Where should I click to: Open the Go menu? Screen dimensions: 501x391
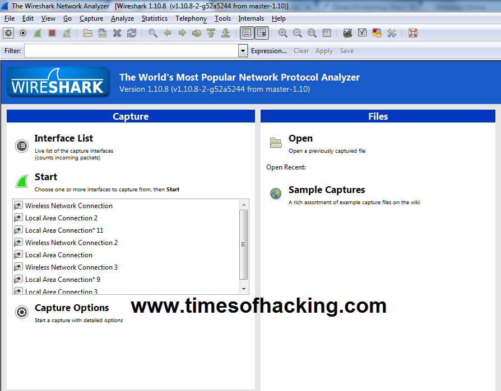tap(67, 18)
